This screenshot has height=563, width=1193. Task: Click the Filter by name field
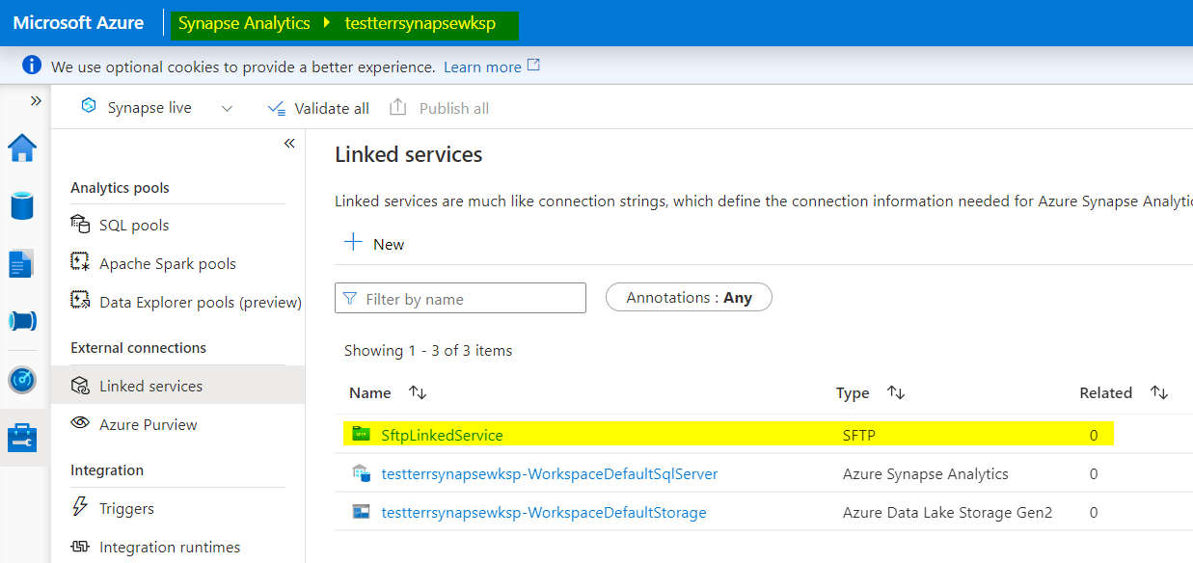click(460, 299)
